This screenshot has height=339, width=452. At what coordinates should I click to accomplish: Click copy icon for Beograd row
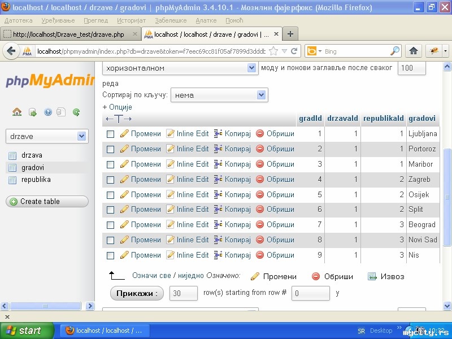[x=218, y=224]
